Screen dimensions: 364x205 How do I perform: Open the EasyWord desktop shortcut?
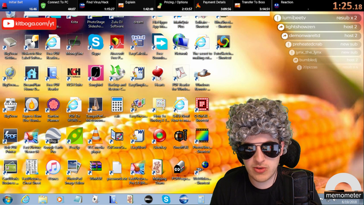138,139
